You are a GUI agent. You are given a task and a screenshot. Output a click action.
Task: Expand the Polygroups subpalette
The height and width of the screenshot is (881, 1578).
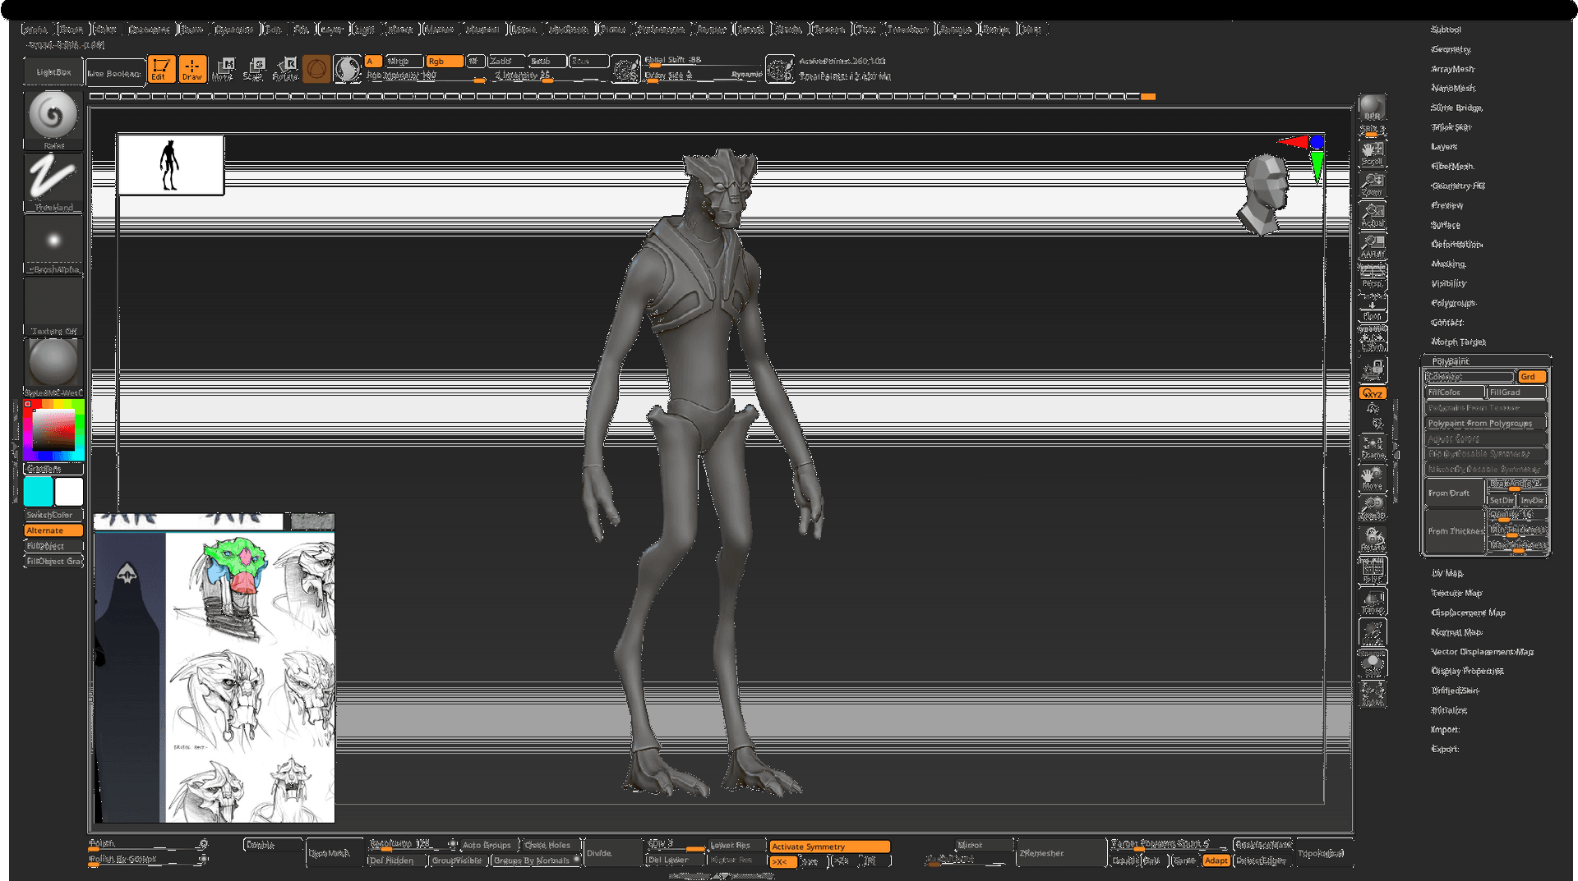pos(1453,303)
